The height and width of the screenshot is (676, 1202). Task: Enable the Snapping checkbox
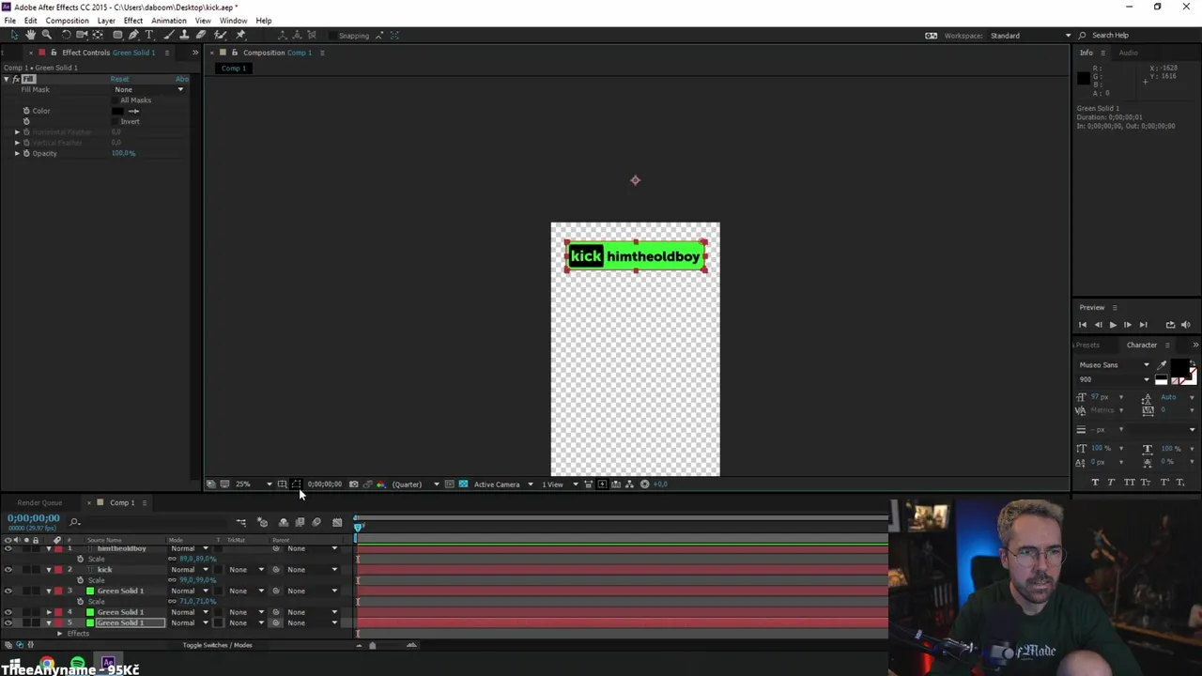(x=333, y=36)
